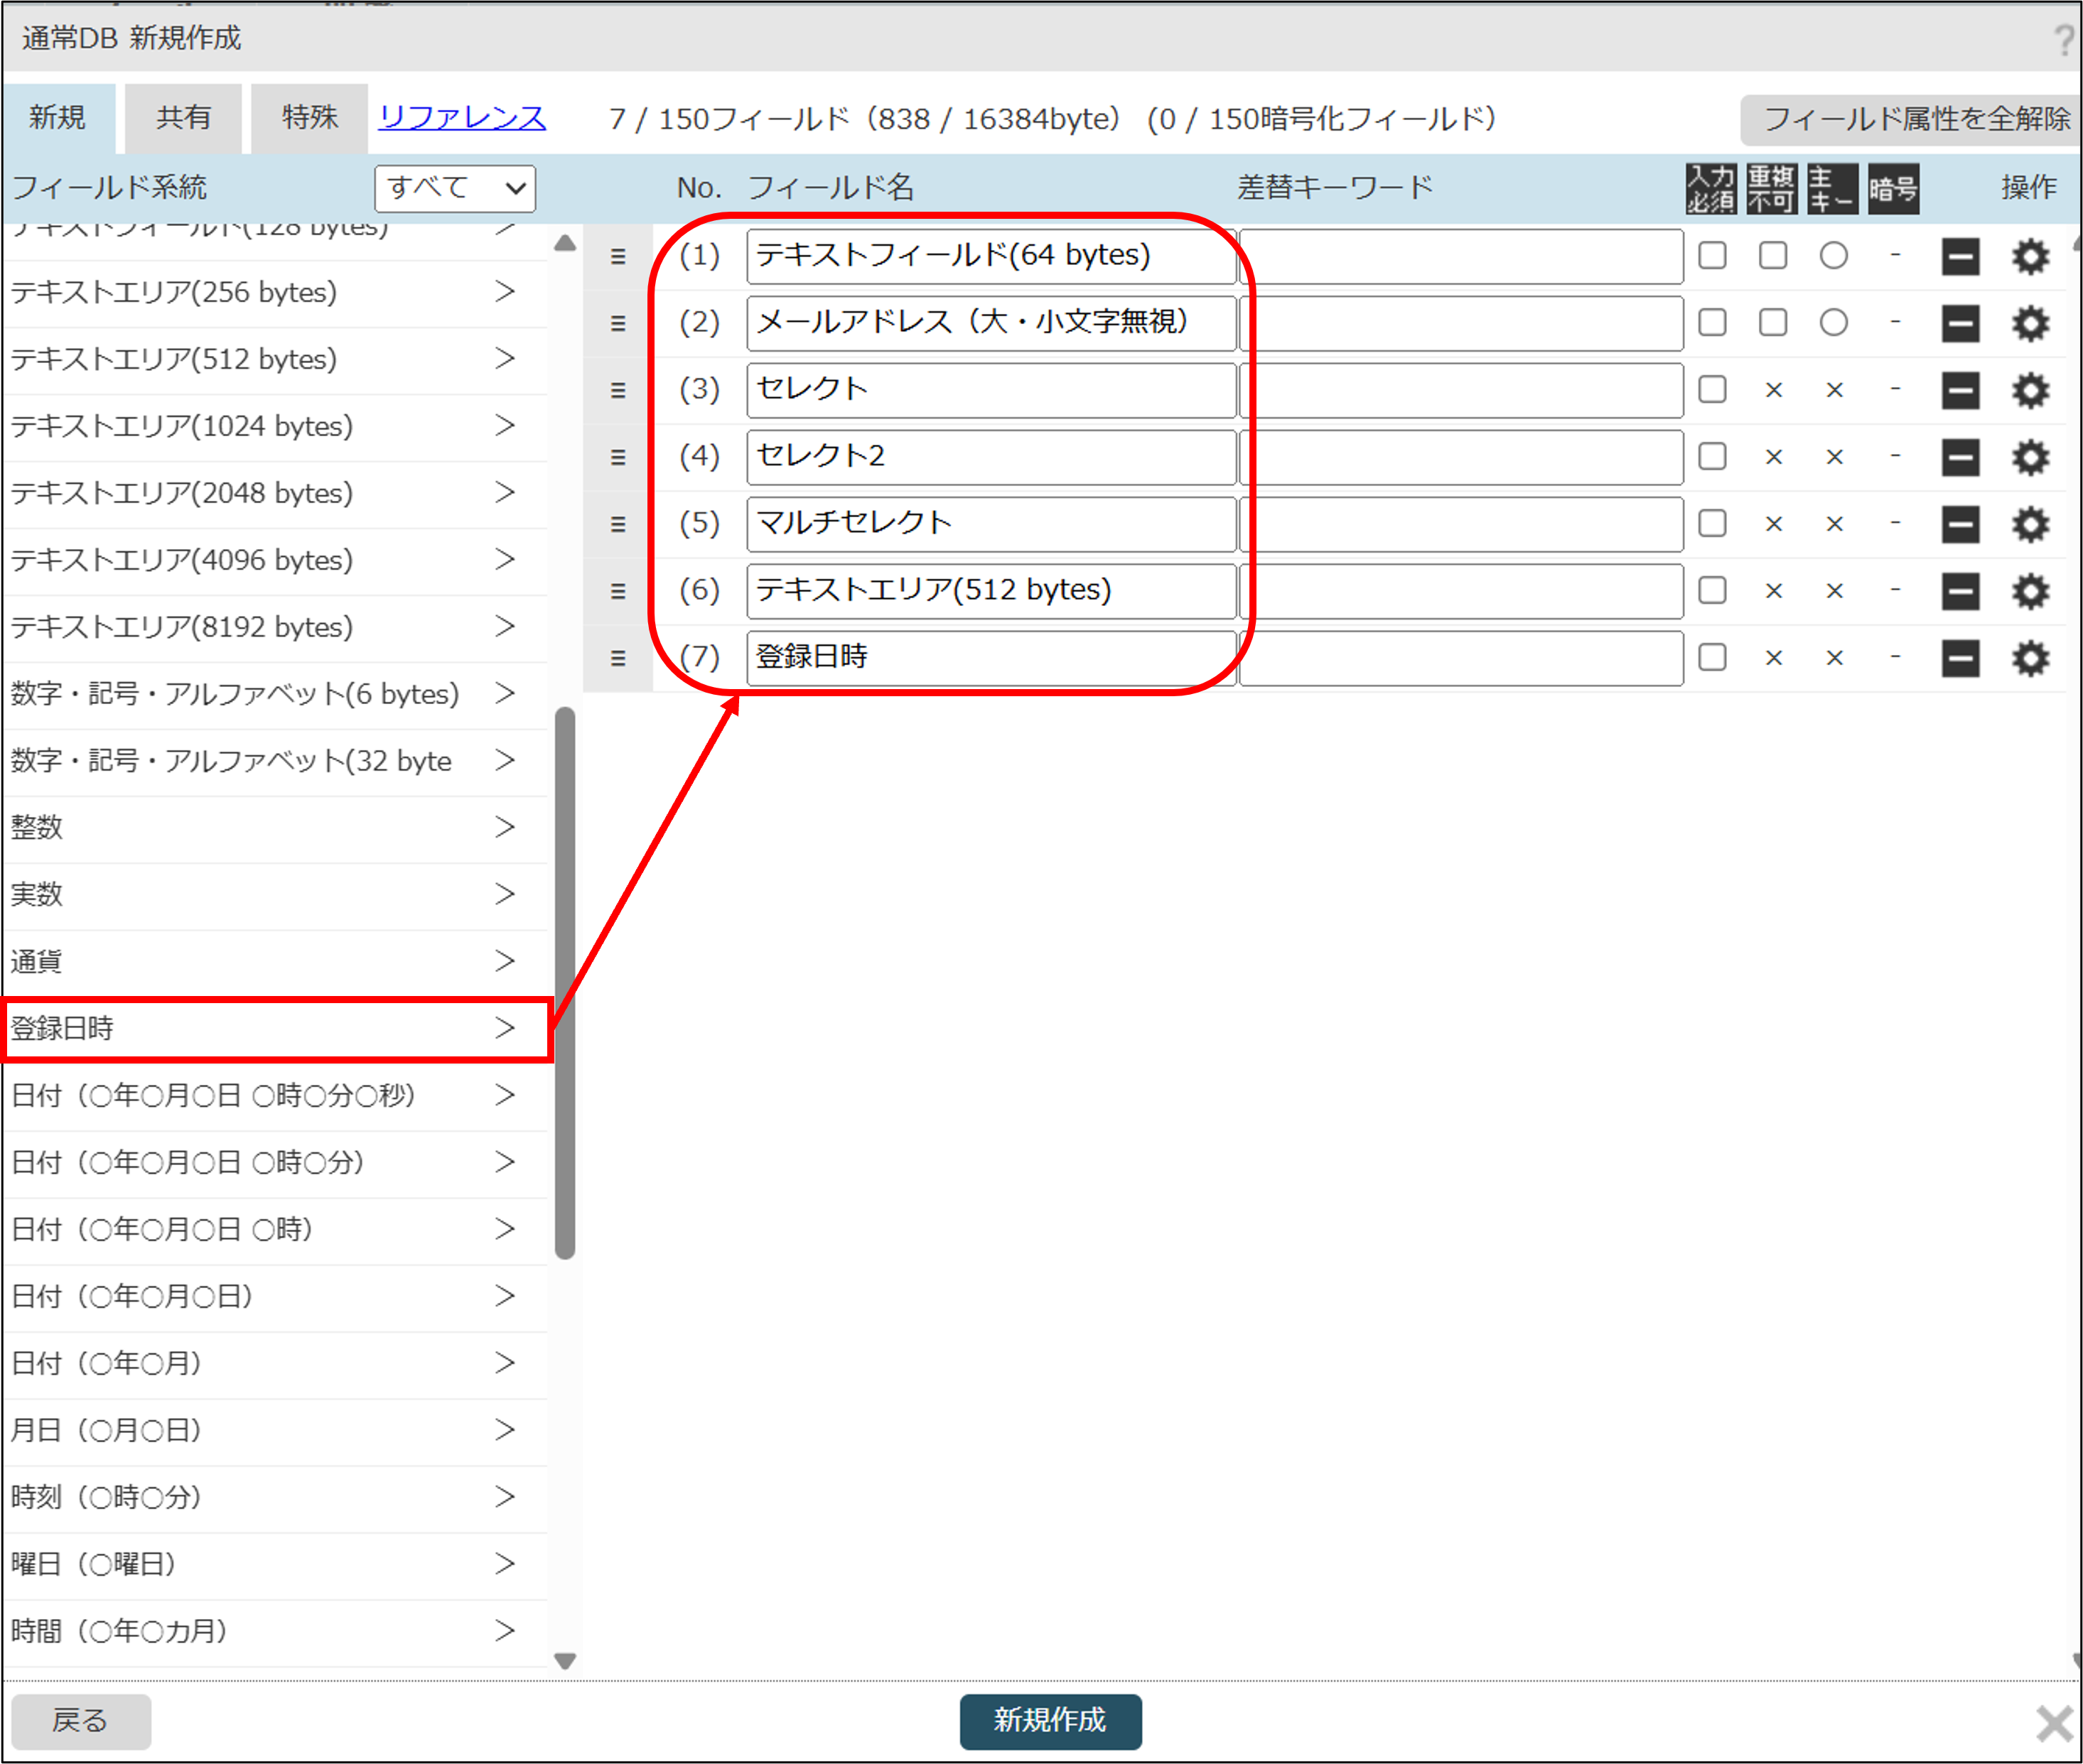Delete セレクト2 field using minus icon
The image size is (2083, 1764).
click(x=1960, y=457)
